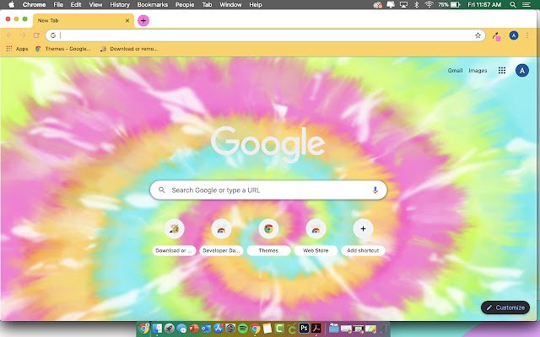This screenshot has height=337, width=540.
Task: Open the Themes shortcut tile
Action: click(268, 237)
